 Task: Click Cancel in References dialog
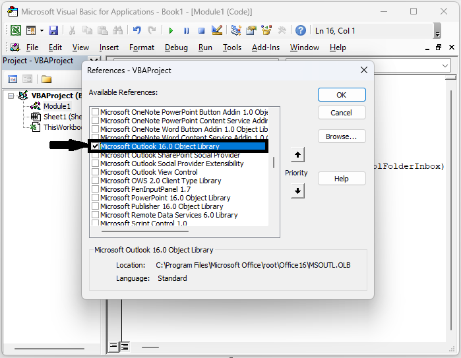[x=342, y=113]
